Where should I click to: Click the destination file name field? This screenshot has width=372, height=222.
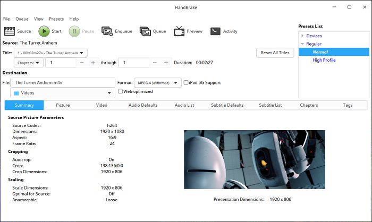click(x=63, y=83)
